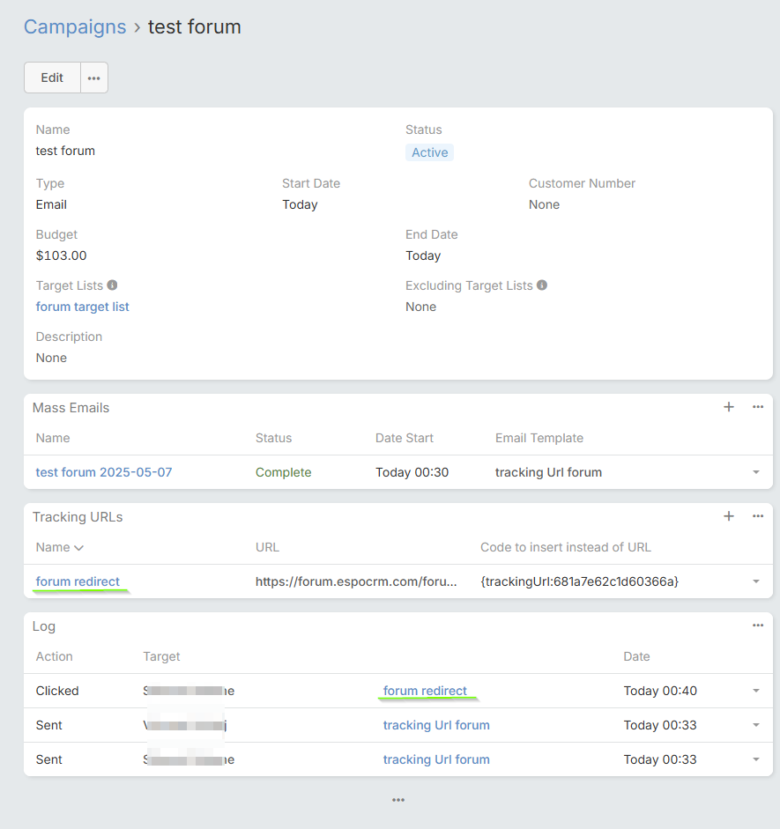Image resolution: width=780 pixels, height=829 pixels.
Task: Open row dropdown for the Clicked log entry
Action: click(756, 692)
